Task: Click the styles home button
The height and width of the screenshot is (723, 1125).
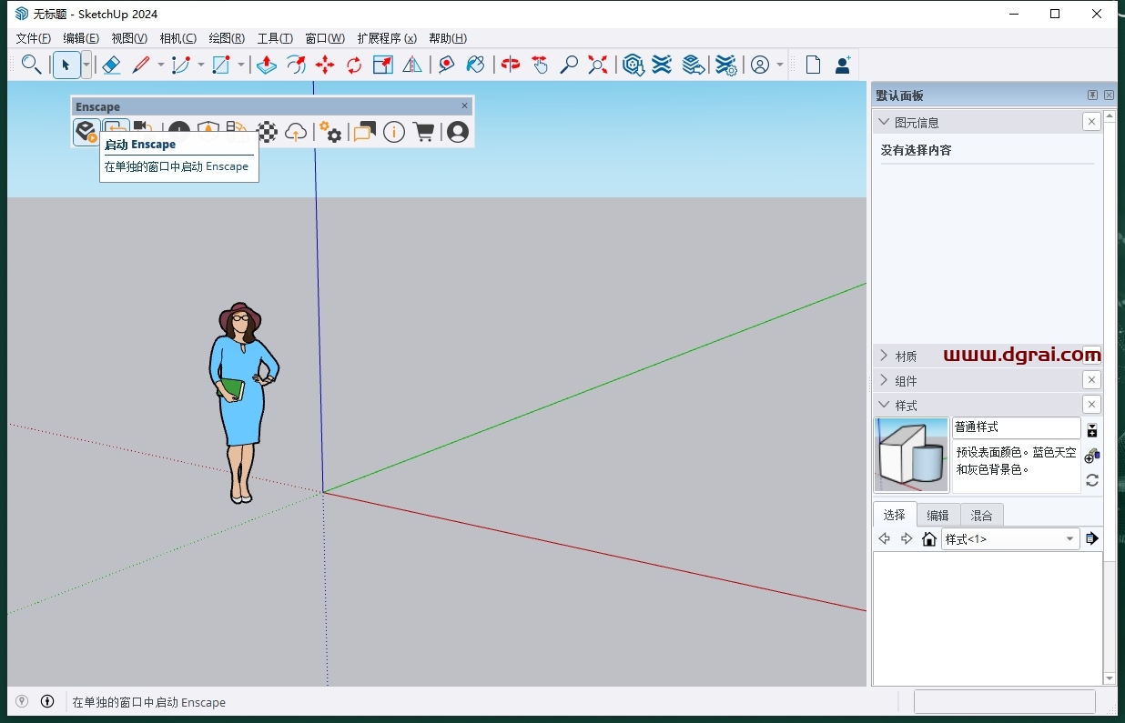Action: coord(928,538)
